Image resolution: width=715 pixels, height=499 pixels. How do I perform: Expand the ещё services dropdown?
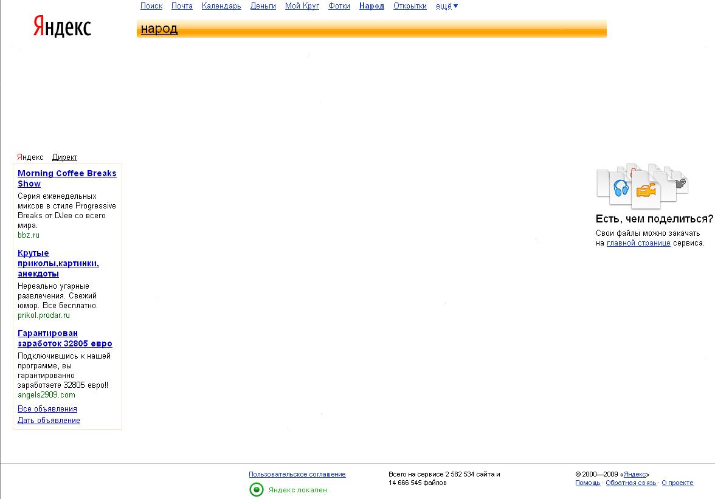[447, 6]
